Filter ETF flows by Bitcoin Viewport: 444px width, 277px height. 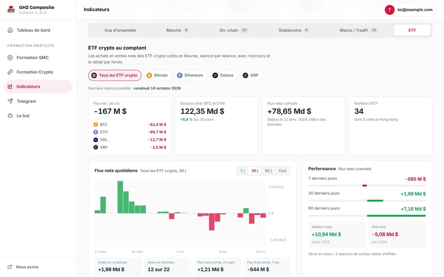[x=158, y=75]
